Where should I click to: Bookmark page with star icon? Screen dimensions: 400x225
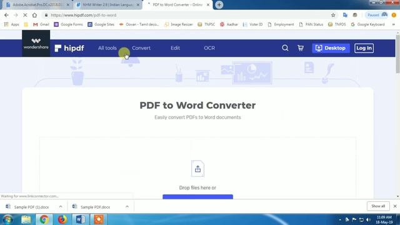click(x=333, y=15)
